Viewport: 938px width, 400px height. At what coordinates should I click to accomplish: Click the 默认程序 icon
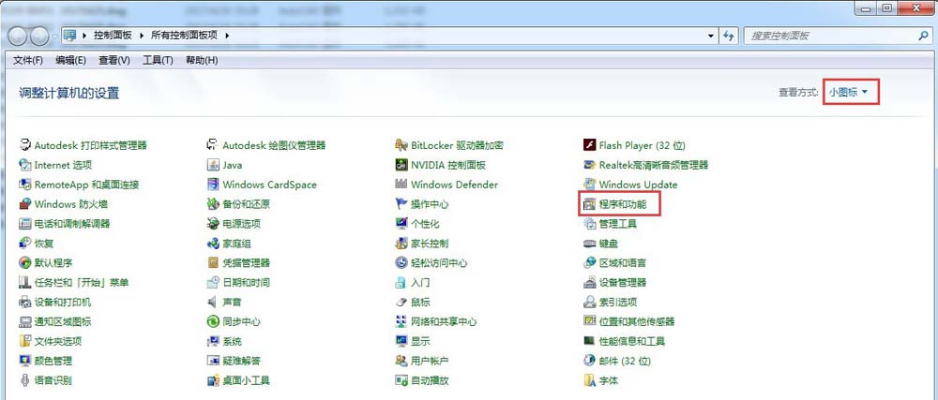pyautogui.click(x=24, y=262)
